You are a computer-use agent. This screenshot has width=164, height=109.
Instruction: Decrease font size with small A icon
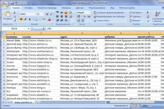tap(51, 14)
